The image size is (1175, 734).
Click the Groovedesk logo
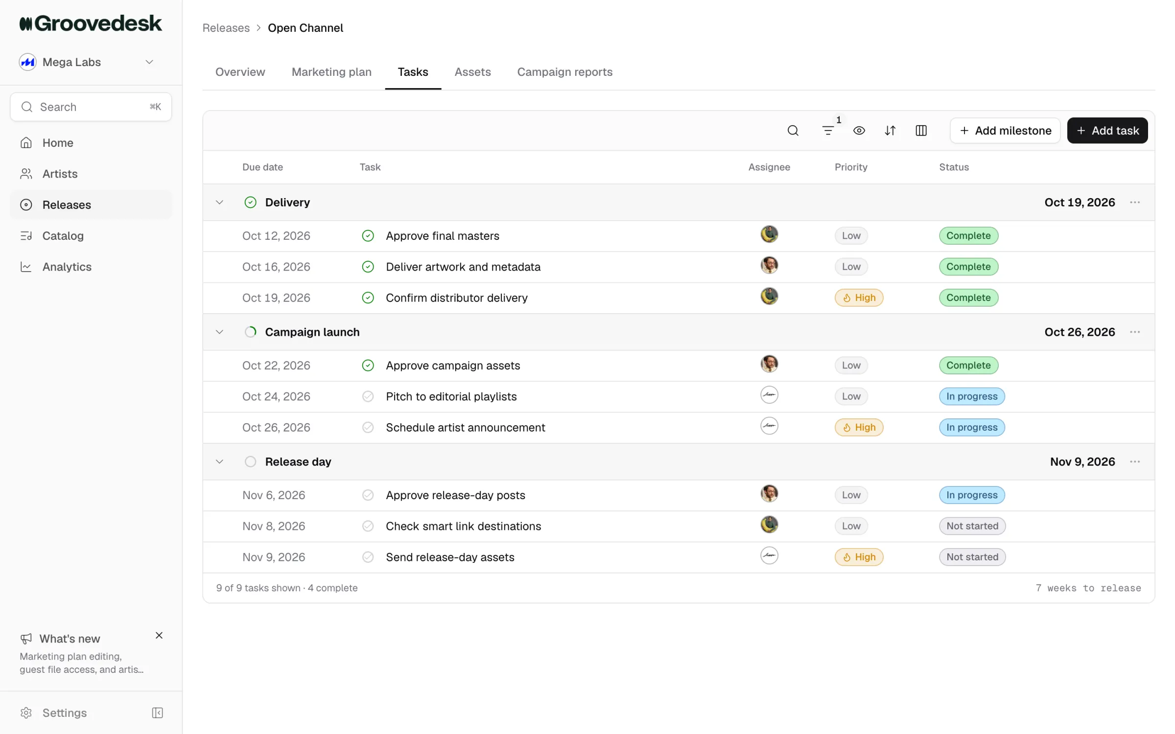click(91, 23)
